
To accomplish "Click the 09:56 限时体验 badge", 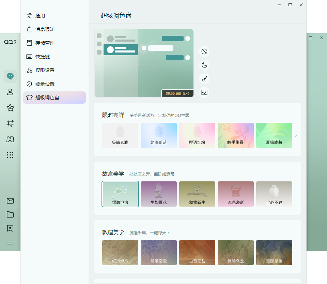I will (x=178, y=92).
